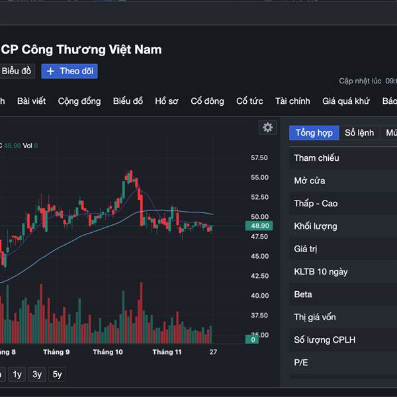Open the chart settings gear icon
The height and width of the screenshot is (397, 397).
click(x=267, y=128)
